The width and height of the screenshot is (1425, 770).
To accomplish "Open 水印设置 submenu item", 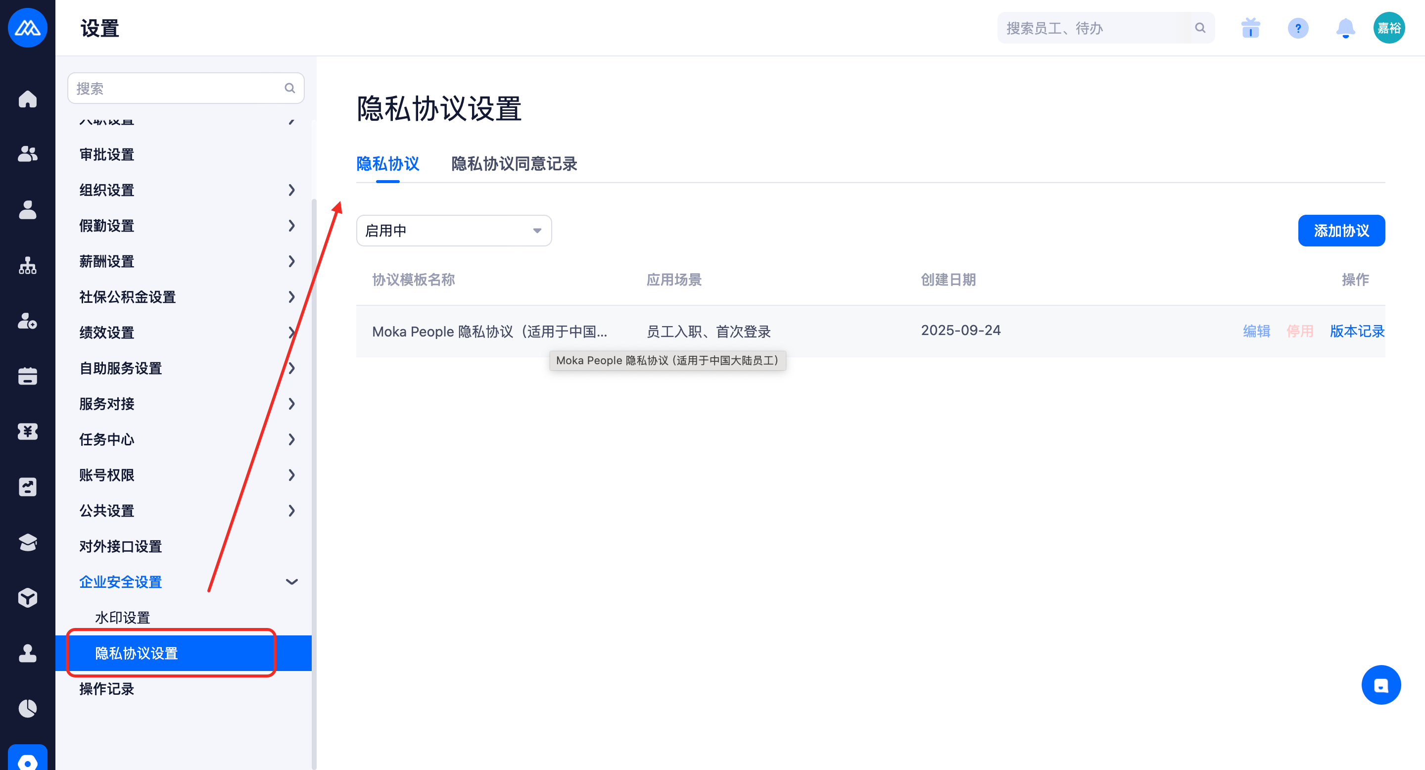I will click(x=123, y=618).
